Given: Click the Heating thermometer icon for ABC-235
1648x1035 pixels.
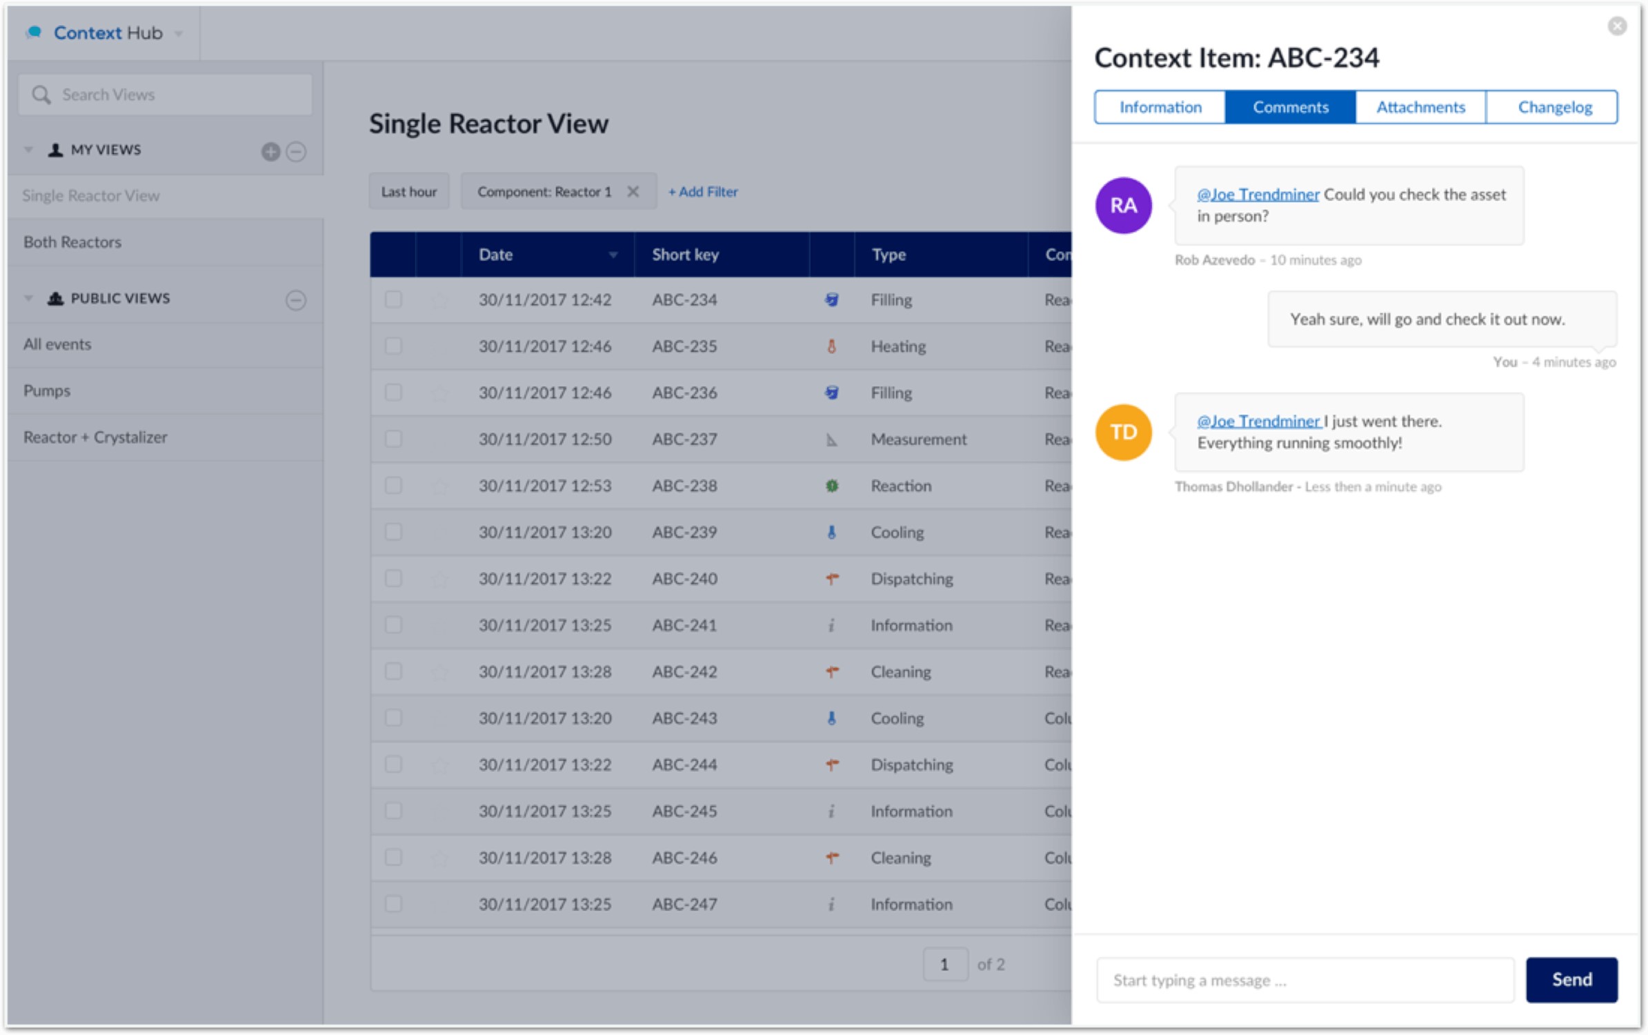Looking at the screenshot, I should (x=832, y=346).
